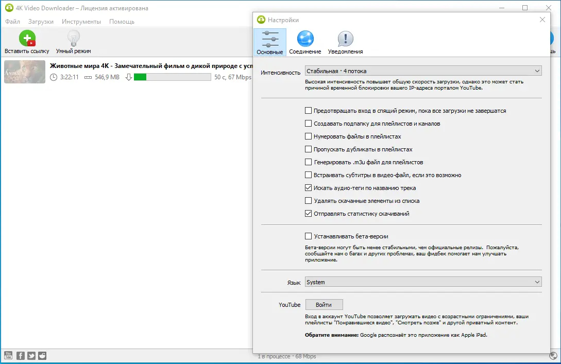Screen dimensions: 561x364
Task: Open the Уведомления settings tab
Action: point(345,42)
